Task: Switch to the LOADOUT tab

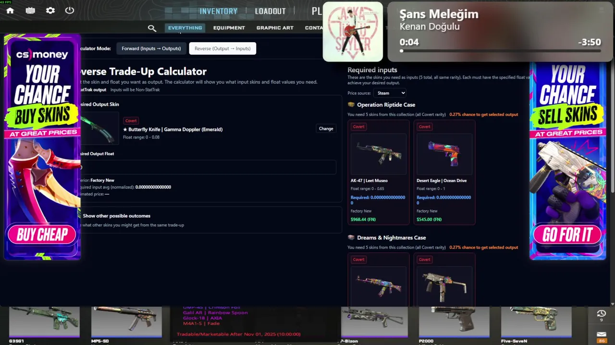Action: 271,11
